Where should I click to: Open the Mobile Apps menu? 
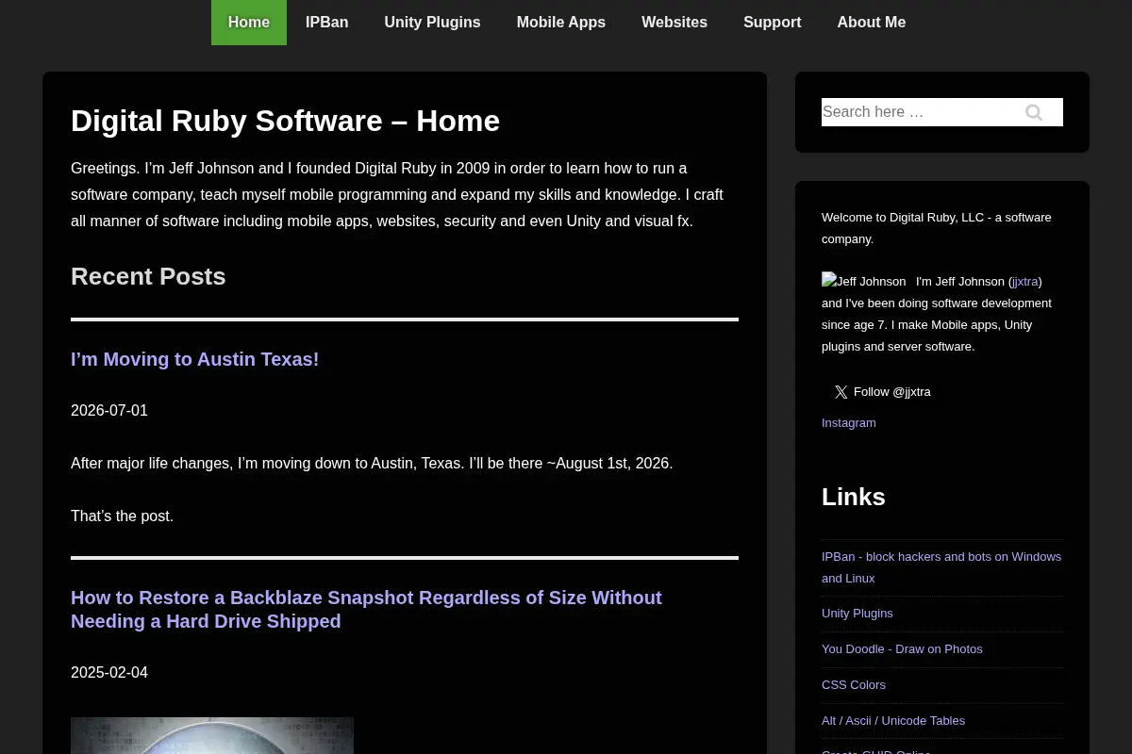point(561,23)
